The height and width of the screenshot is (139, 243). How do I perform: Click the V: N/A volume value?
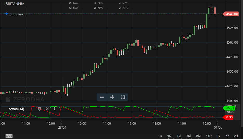[x=123, y=3]
